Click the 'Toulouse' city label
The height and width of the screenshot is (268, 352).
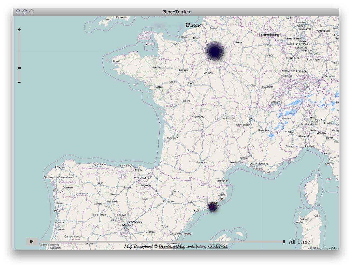click(x=202, y=162)
